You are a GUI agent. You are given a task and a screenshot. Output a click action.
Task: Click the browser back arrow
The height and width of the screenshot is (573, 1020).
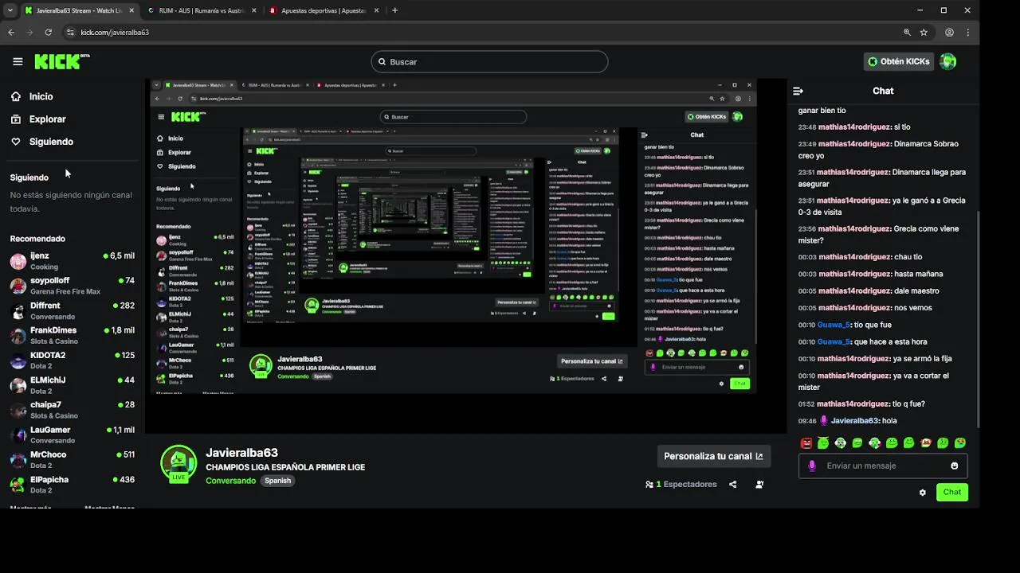(x=11, y=33)
